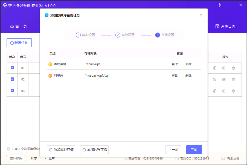Click the local storage folder icon

(x=50, y=64)
